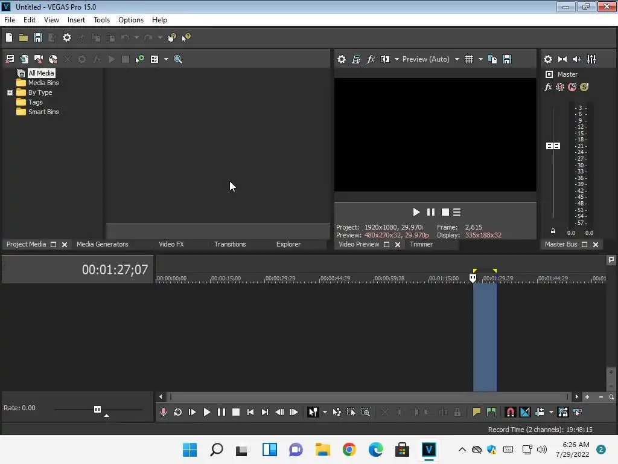Toggle Loop Playback in transport bar
The width and height of the screenshot is (618, 464).
pos(178,412)
